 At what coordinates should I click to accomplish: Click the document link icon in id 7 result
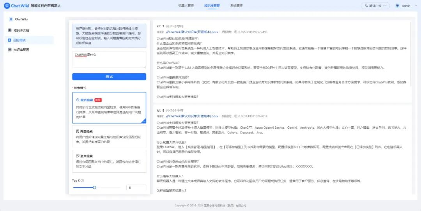click(167, 32)
